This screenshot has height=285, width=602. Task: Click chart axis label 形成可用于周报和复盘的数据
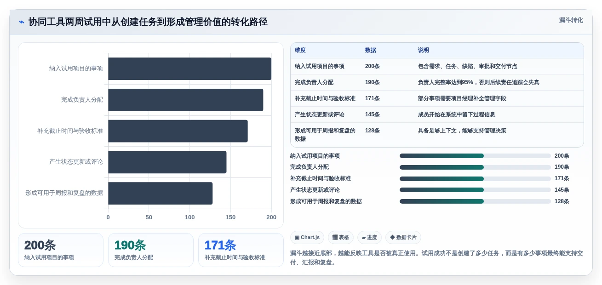click(64, 193)
